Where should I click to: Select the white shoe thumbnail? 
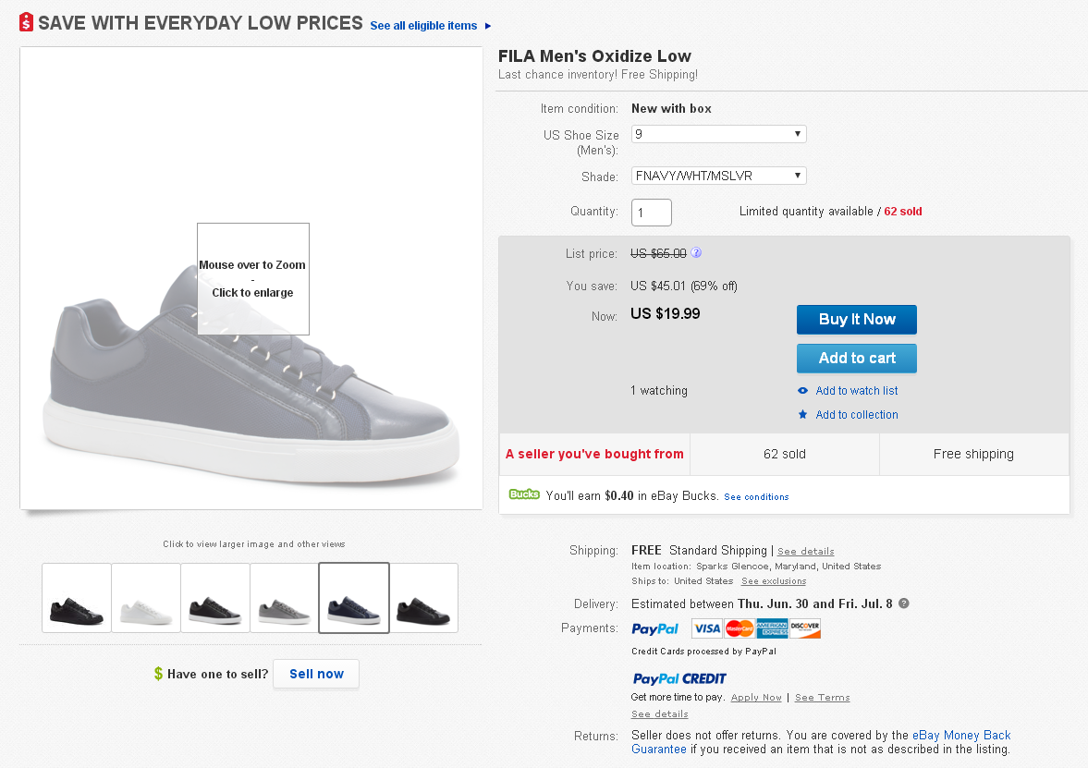click(x=146, y=598)
